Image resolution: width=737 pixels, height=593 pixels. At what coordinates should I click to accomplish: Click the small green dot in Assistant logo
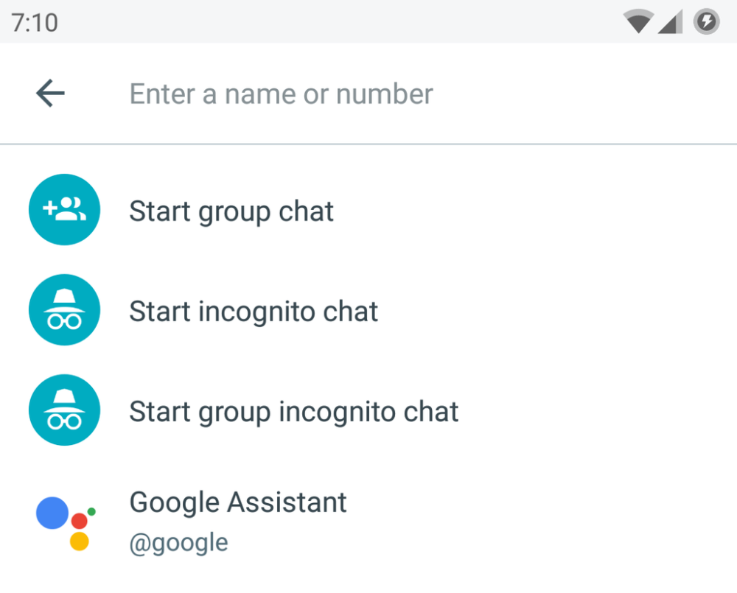pyautogui.click(x=91, y=510)
